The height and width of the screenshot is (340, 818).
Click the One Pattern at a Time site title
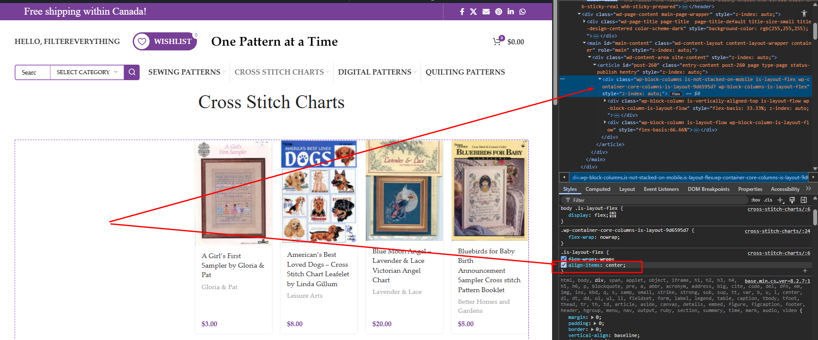275,41
